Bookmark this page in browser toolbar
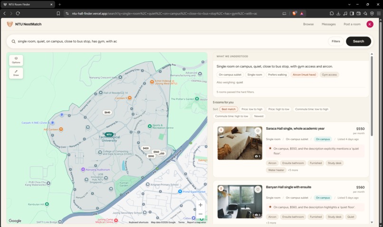The width and height of the screenshot is (383, 227). pos(58,13)
